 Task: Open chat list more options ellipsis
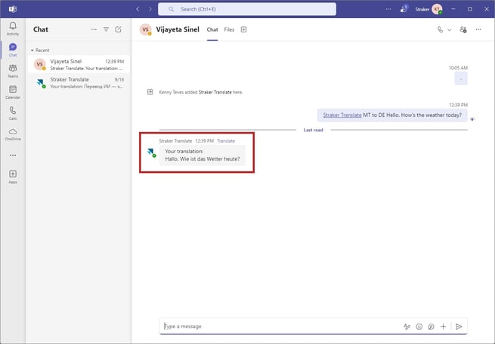94,29
